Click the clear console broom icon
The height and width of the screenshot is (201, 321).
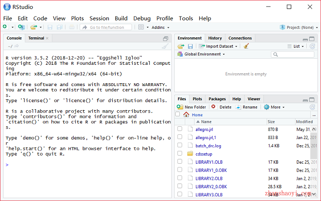(x=165, y=46)
